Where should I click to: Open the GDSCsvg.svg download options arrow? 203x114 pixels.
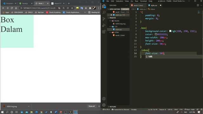click(x=29, y=106)
